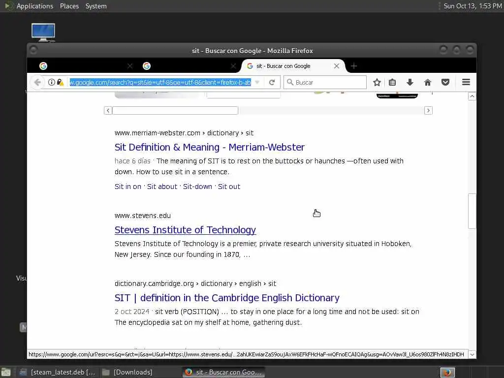This screenshot has height=378, width=504.
Task: Close the 'sit - Buscar con Google' tab
Action: [x=337, y=66]
